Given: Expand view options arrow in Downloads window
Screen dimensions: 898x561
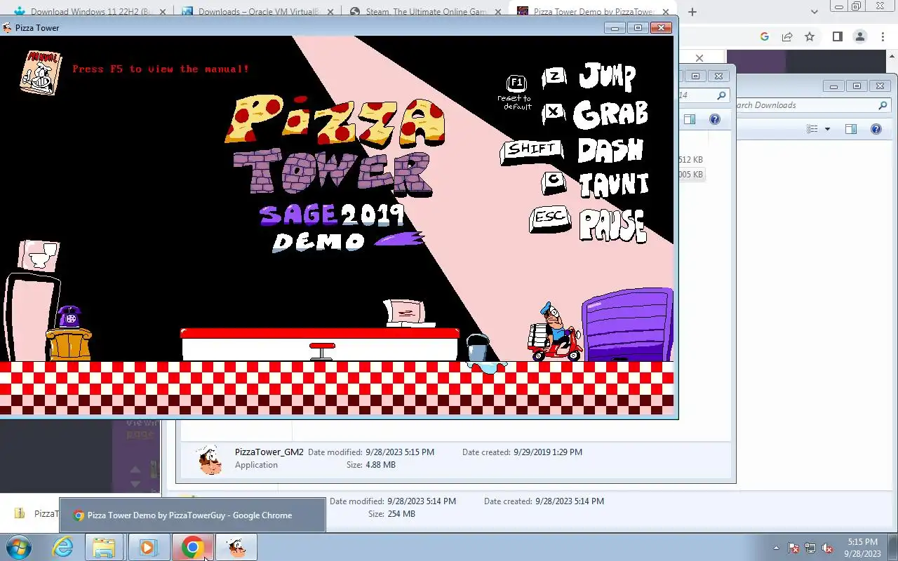Looking at the screenshot, I should (827, 129).
